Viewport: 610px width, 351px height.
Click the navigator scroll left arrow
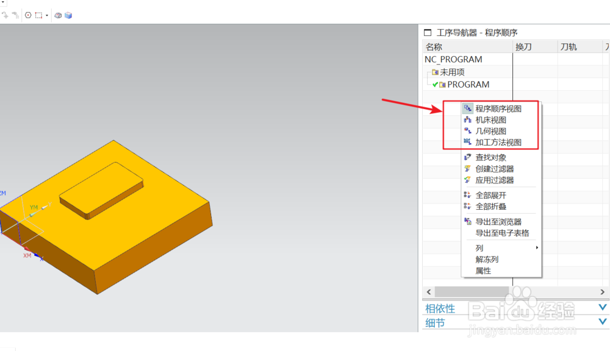click(x=429, y=292)
